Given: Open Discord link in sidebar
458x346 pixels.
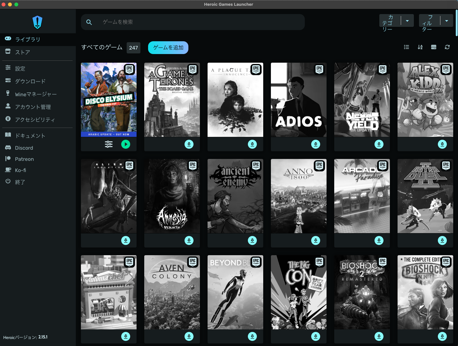Looking at the screenshot, I should point(38,148).
